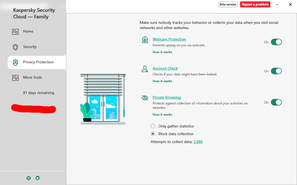Click the On label next to Account Check

[x=266, y=71]
